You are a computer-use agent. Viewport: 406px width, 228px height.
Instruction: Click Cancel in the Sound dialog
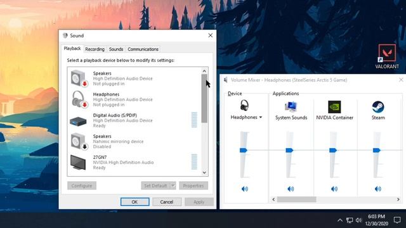[167, 202]
